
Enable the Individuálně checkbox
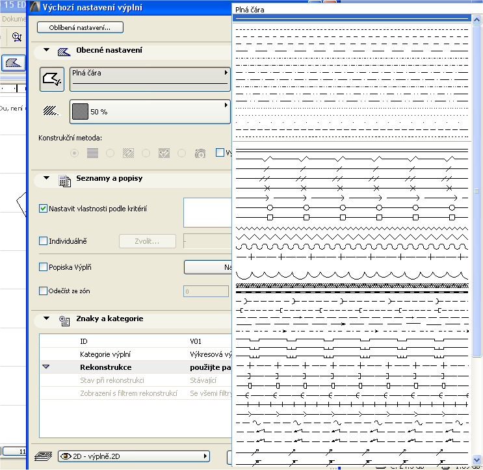43,241
